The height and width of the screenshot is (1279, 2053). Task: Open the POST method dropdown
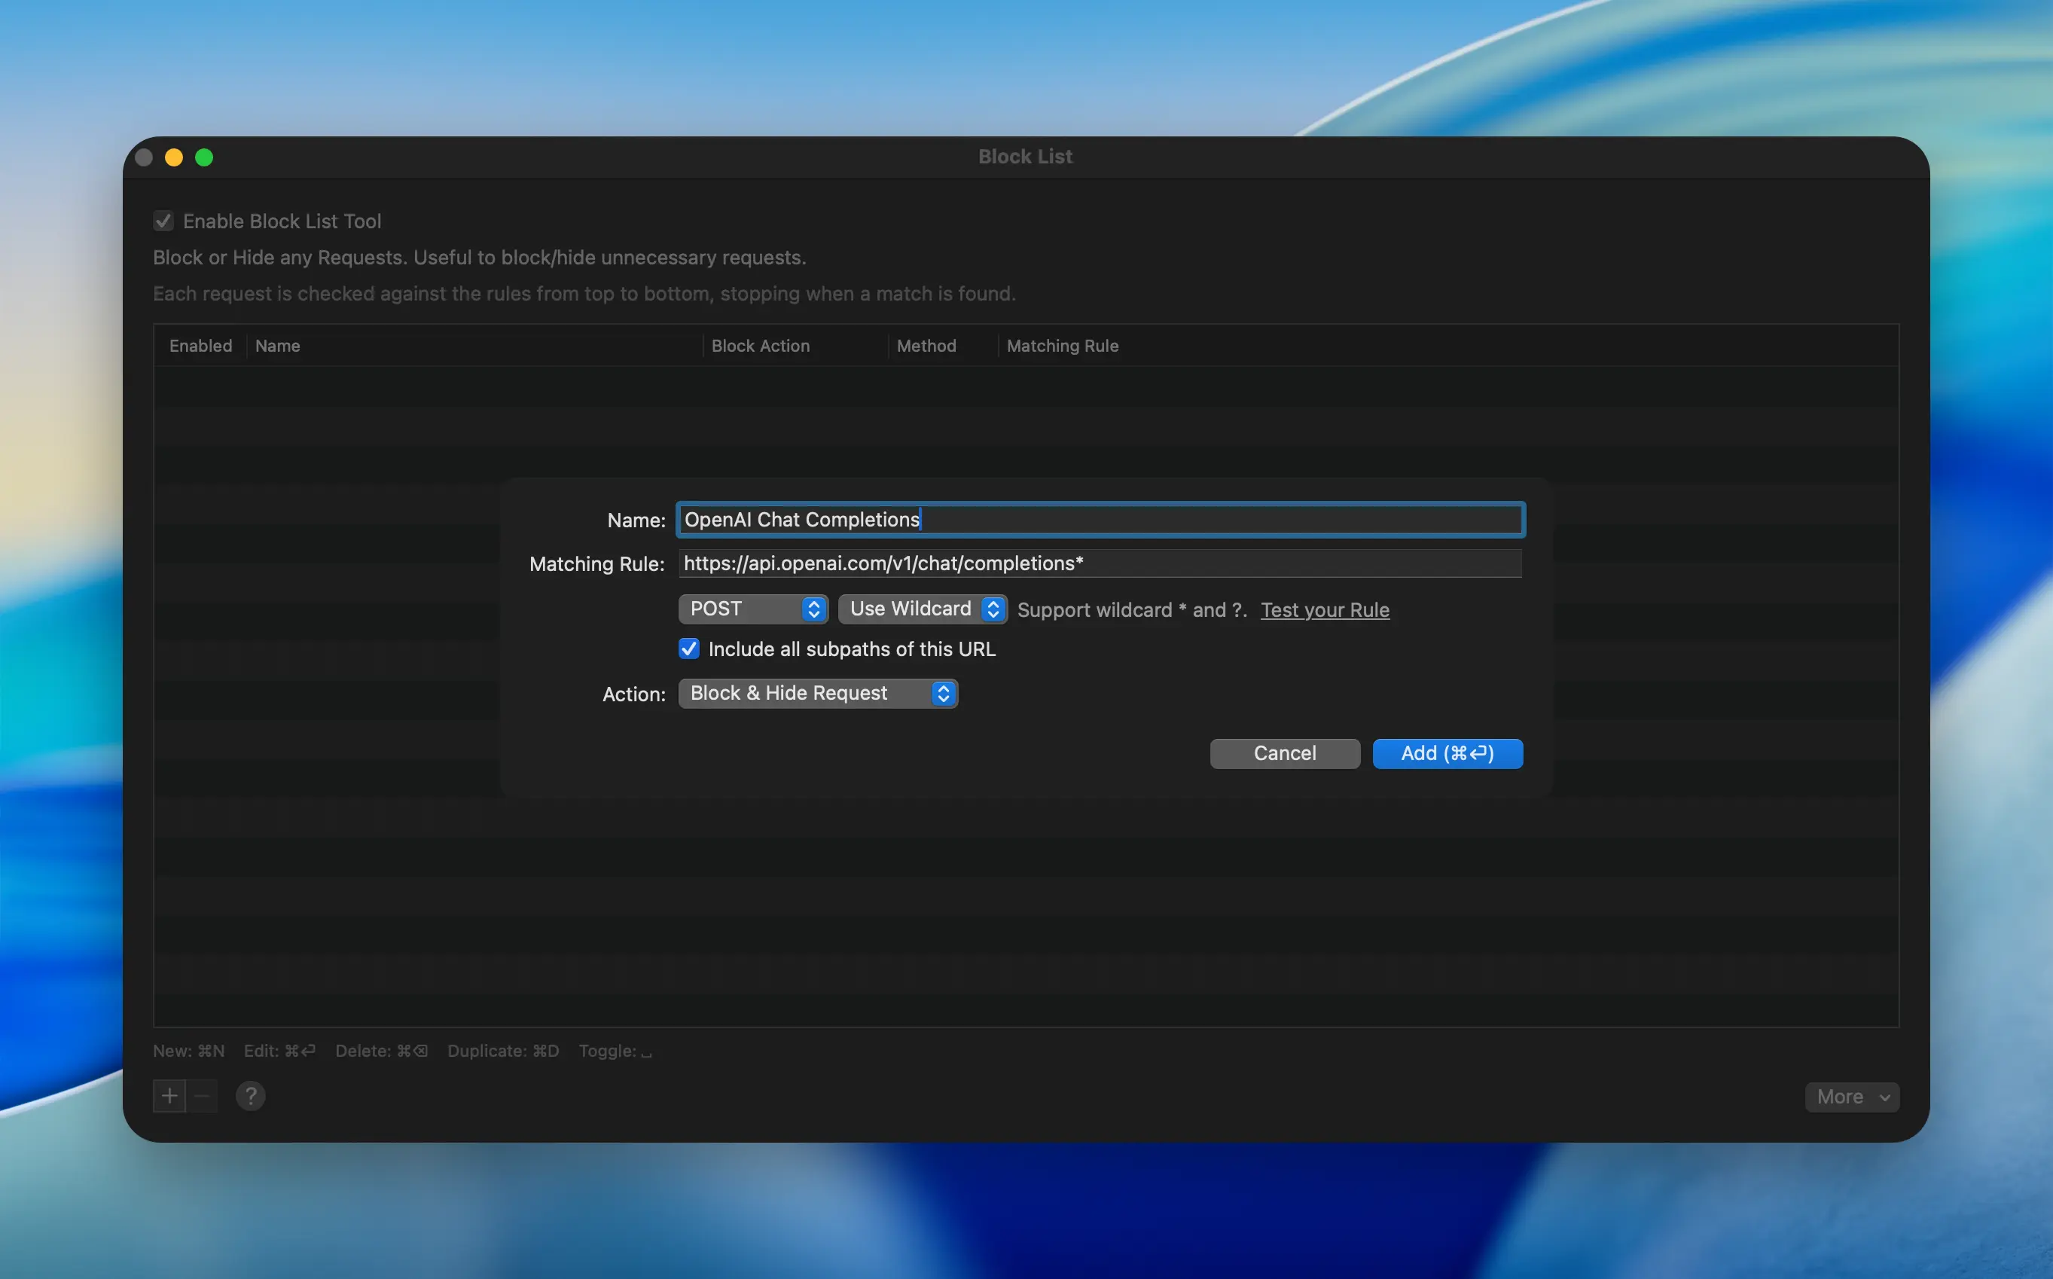click(752, 609)
